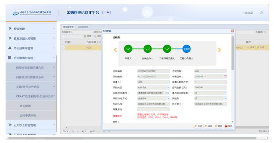Screen dimensions: 274x143
Task: Expand the 检验管理 sidebar menu
Action: pos(31,29)
